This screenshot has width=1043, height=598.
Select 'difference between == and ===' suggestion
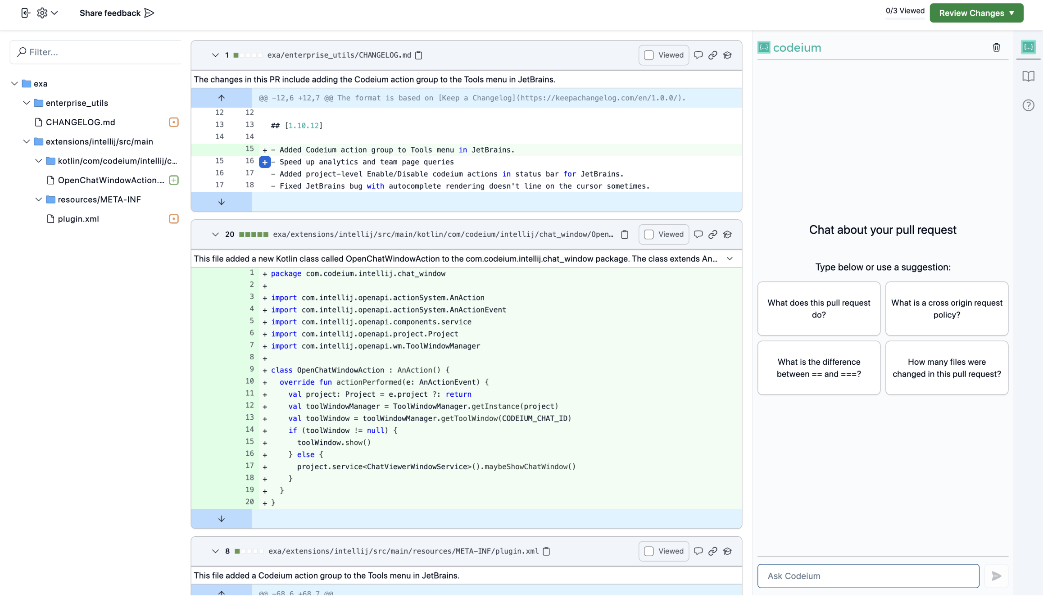pos(819,368)
